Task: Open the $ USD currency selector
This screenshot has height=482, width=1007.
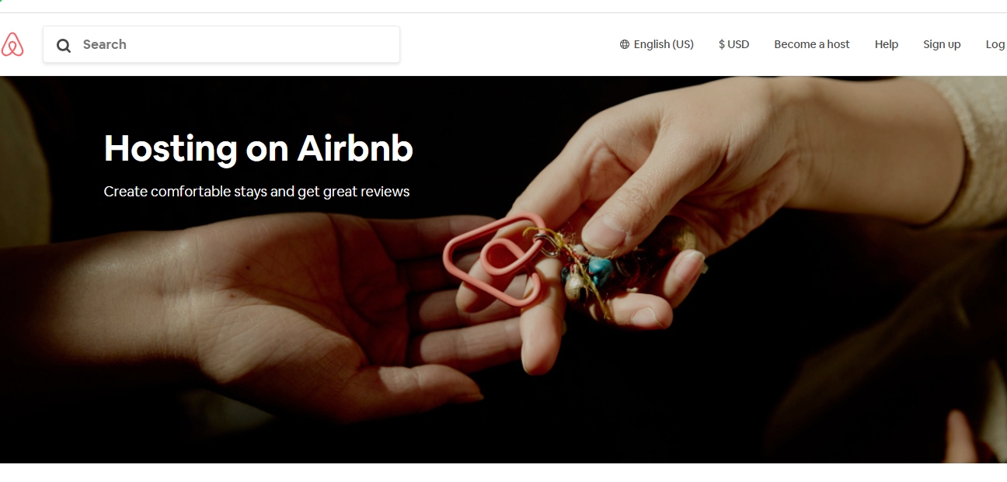Action: [734, 44]
